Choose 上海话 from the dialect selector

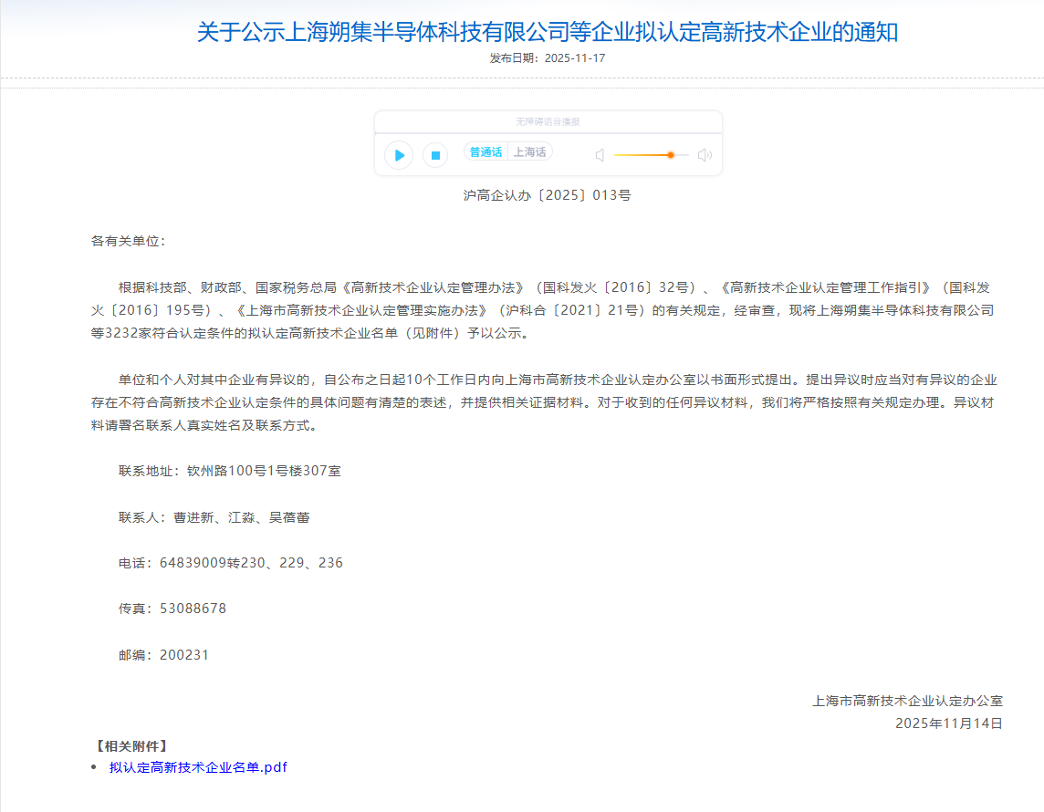click(x=531, y=151)
